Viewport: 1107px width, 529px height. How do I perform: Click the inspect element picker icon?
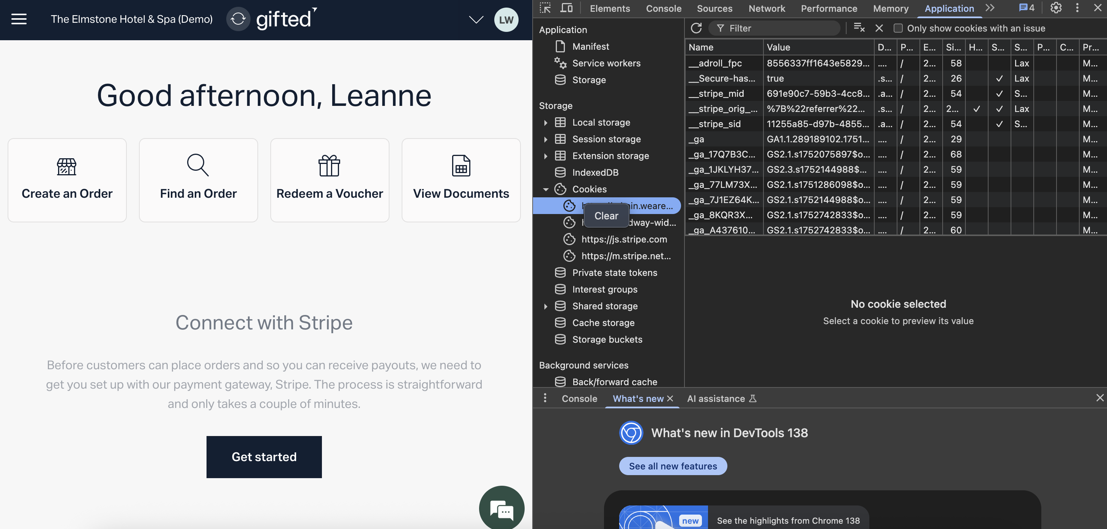545,8
